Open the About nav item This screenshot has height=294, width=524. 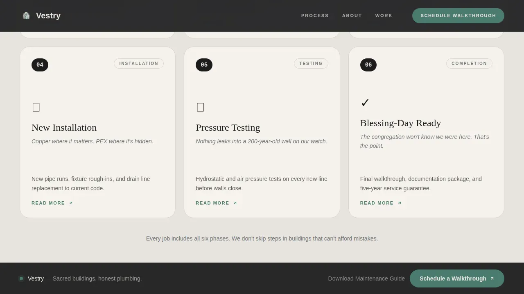352,16
